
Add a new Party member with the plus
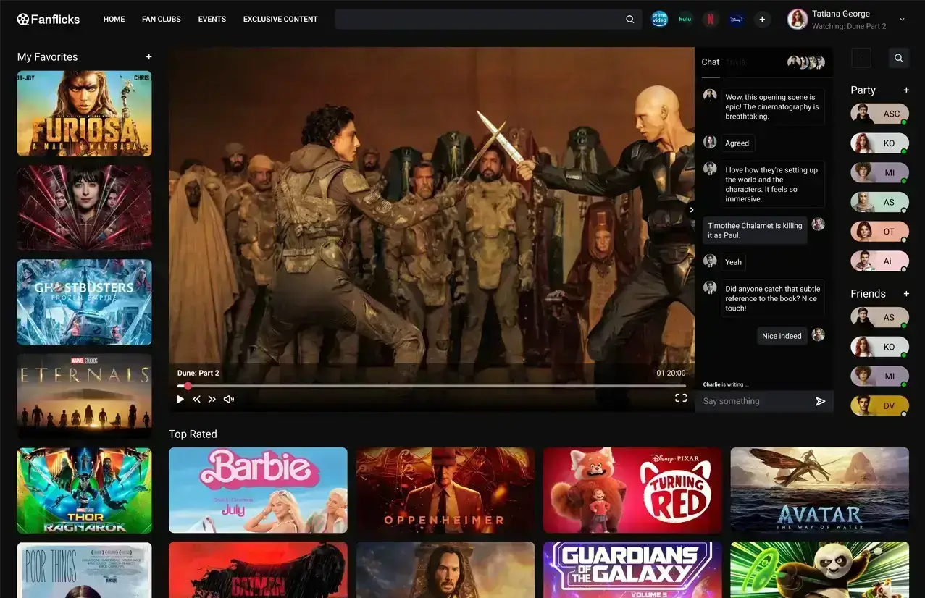pyautogui.click(x=906, y=90)
